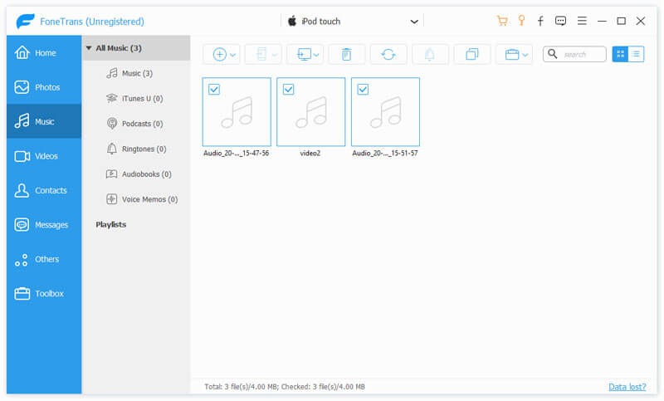Click the Data lost? link
Image resolution: width=664 pixels, height=401 pixels.
627,387
